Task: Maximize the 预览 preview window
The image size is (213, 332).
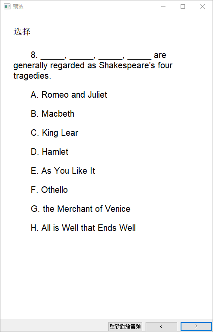Action: point(183,6)
